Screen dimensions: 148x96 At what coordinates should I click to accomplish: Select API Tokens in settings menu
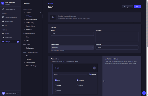point(29,16)
